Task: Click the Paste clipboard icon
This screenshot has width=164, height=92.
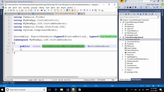Action: point(31,10)
